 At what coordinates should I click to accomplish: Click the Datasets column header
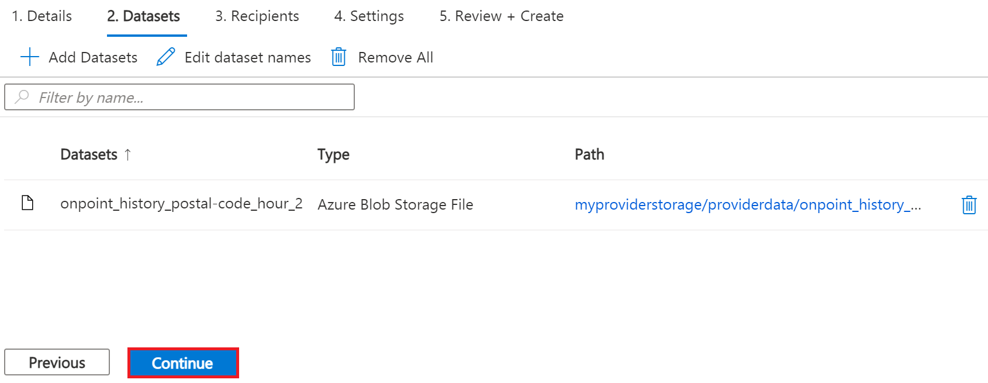point(89,155)
